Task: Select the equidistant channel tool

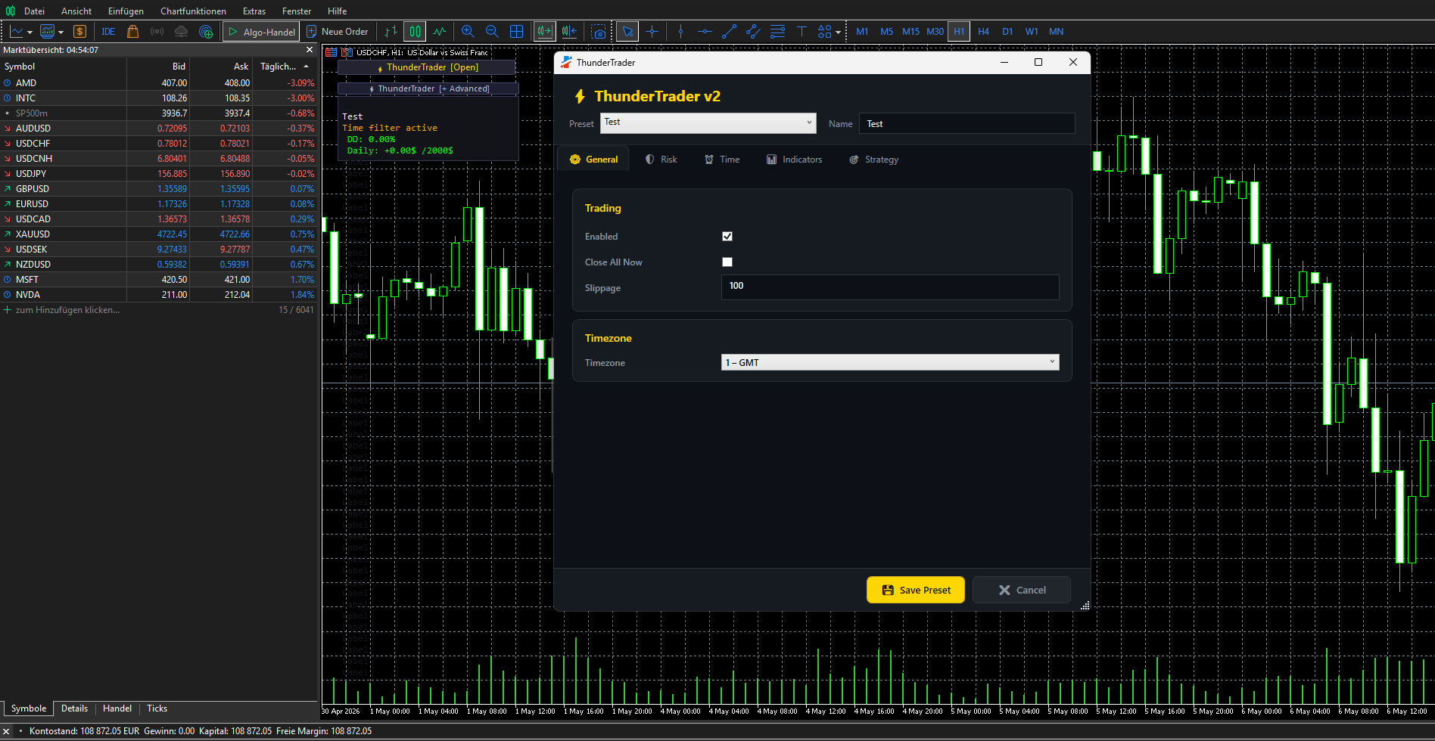Action: (x=753, y=32)
